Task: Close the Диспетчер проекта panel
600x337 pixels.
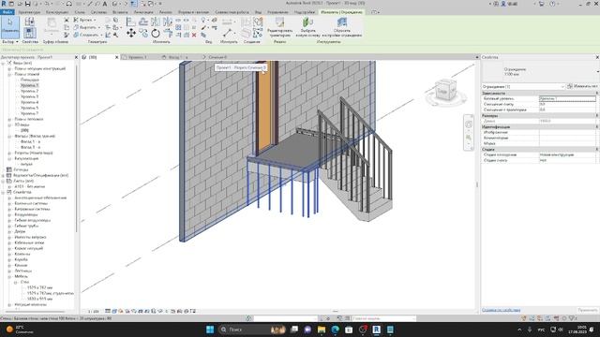Action: point(76,57)
